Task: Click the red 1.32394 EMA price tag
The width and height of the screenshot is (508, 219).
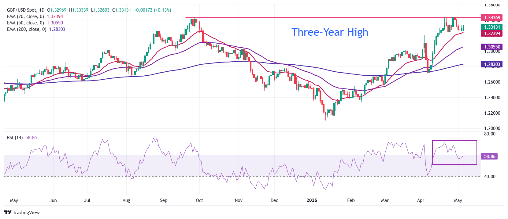Action: point(491,34)
